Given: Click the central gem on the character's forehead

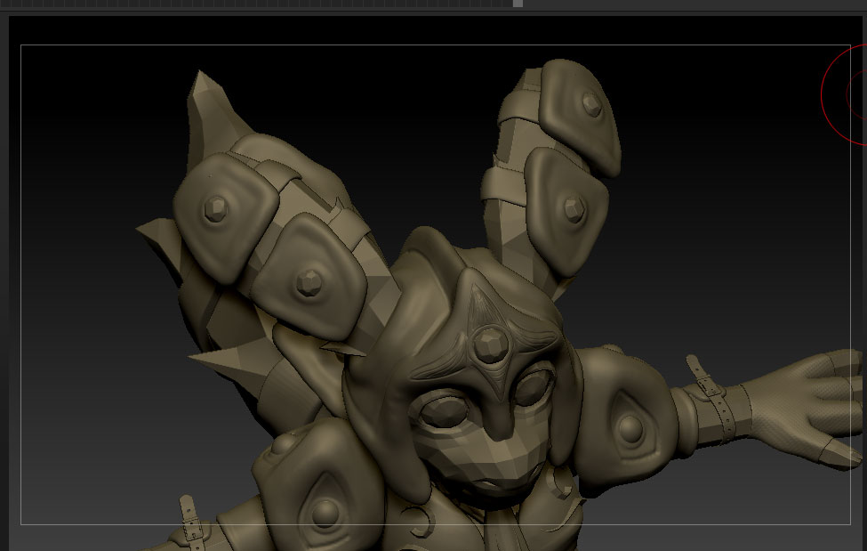Looking at the screenshot, I should pyautogui.click(x=490, y=344).
